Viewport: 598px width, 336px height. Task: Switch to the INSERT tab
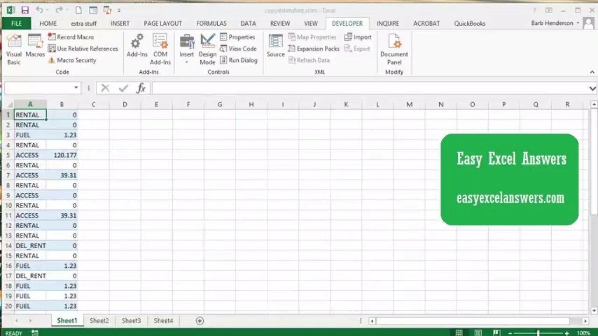pyautogui.click(x=120, y=23)
